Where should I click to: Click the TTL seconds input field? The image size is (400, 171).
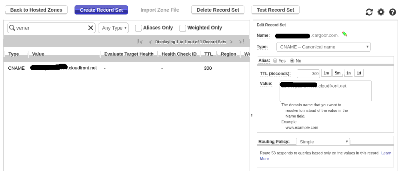tap(308, 74)
